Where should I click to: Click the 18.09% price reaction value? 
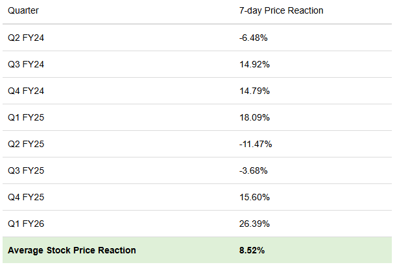click(253, 118)
